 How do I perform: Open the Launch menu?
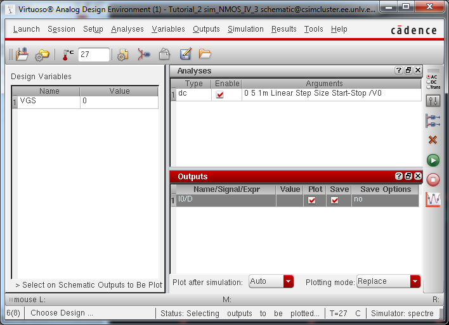[27, 29]
